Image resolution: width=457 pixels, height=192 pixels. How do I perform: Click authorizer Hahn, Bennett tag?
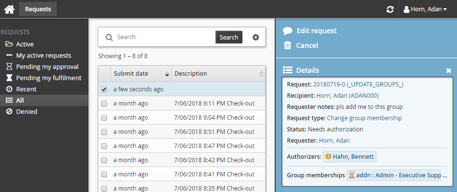pyautogui.click(x=350, y=156)
